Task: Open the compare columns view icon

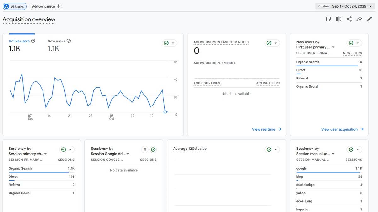Action: click(339, 19)
